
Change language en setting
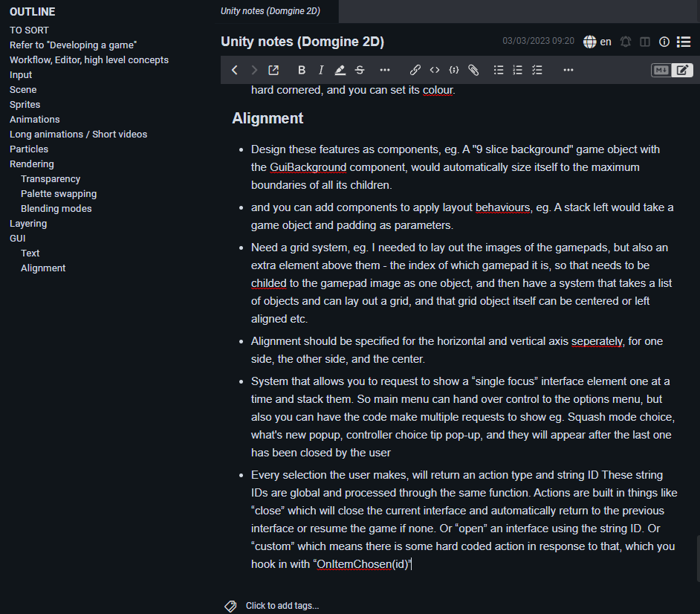(606, 42)
